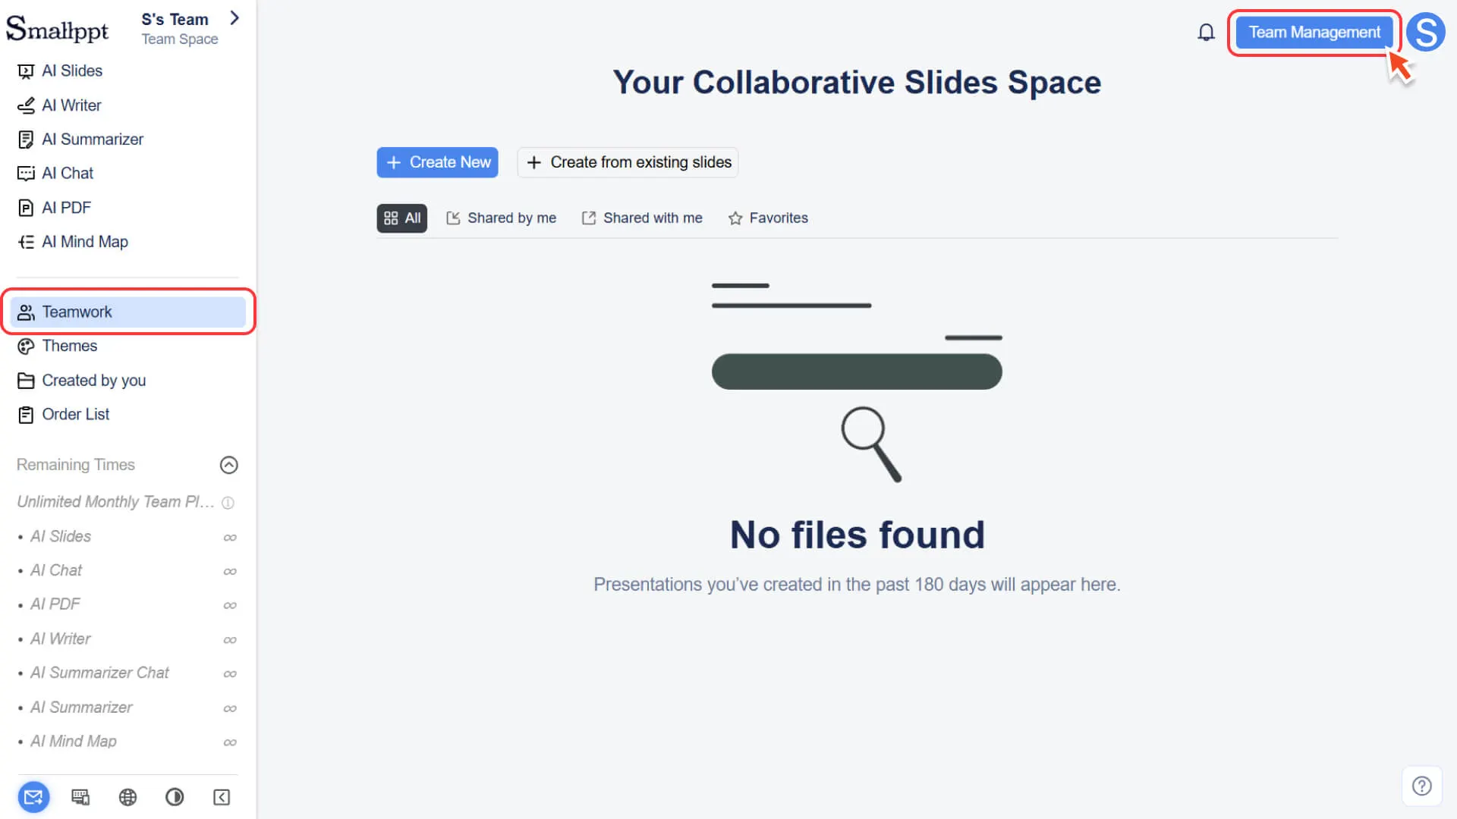1457x819 pixels.
Task: Click the Smallppt logo
Action: pos(58,29)
